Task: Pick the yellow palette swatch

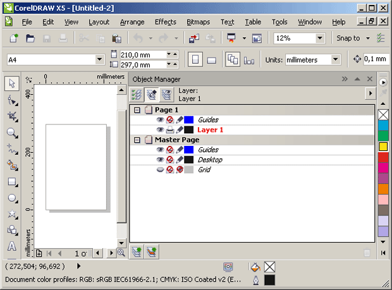Action: (383, 147)
